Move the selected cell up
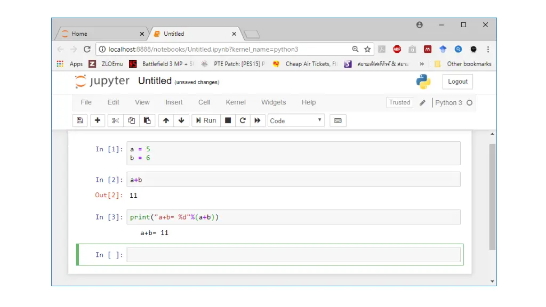The width and height of the screenshot is (546, 307). click(166, 120)
